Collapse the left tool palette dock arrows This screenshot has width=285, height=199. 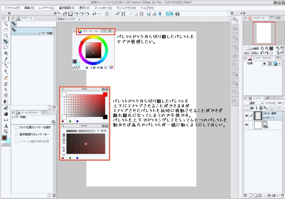click(9, 13)
